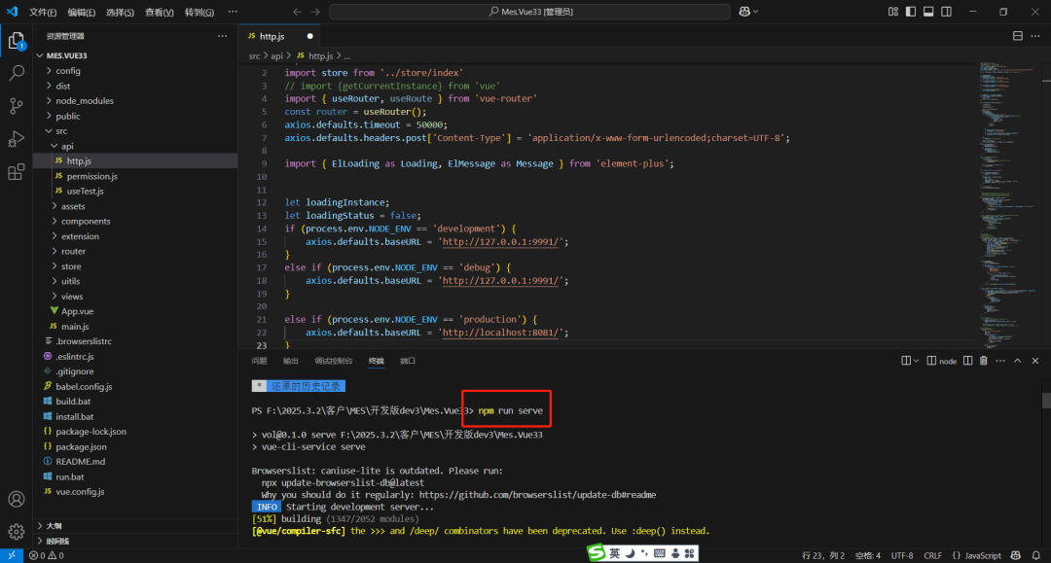1051x563 pixels.
Task: Switch to the 输出 panel tab
Action: coord(291,361)
